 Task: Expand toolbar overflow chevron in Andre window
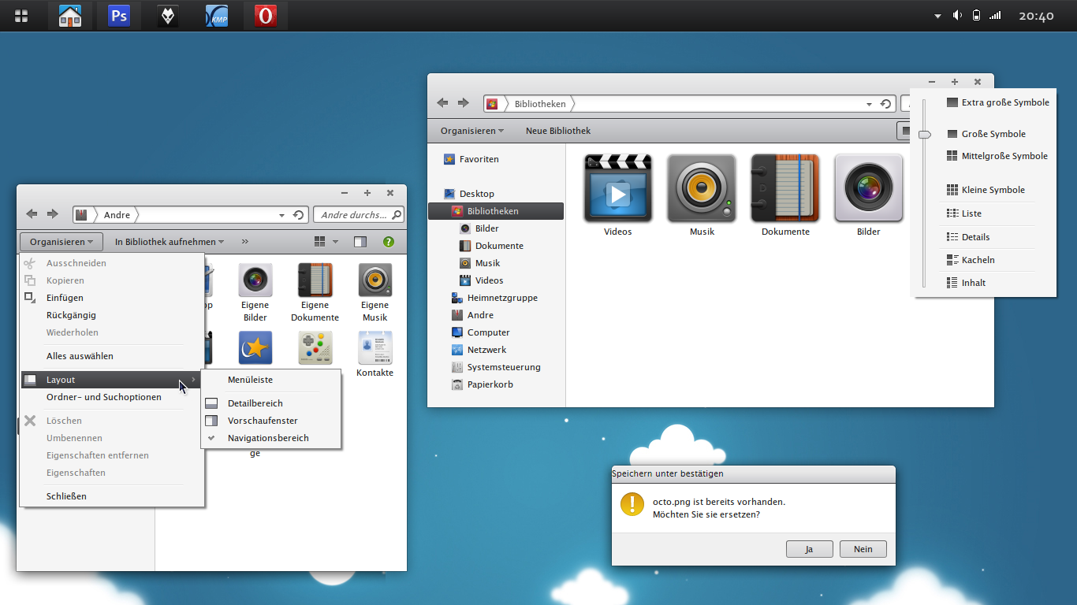tap(244, 242)
